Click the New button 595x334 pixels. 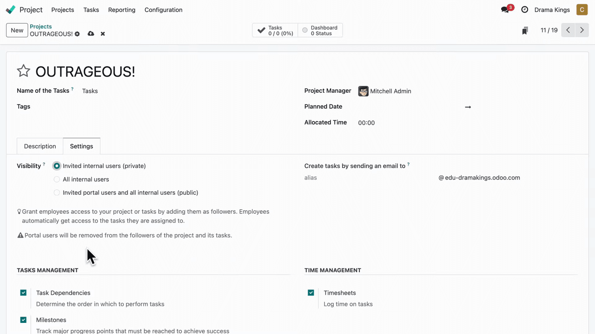pyautogui.click(x=17, y=30)
